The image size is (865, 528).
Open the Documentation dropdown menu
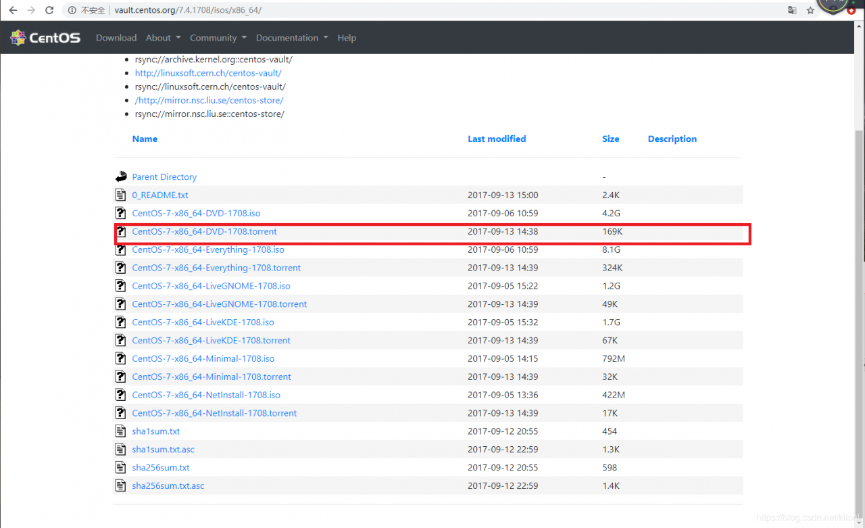coord(292,38)
